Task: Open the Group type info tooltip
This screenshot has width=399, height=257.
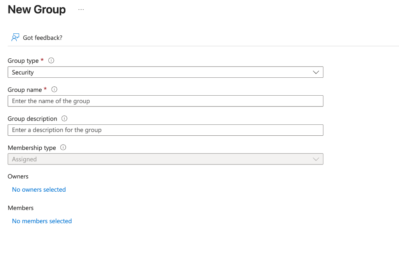Action: pos(51,60)
